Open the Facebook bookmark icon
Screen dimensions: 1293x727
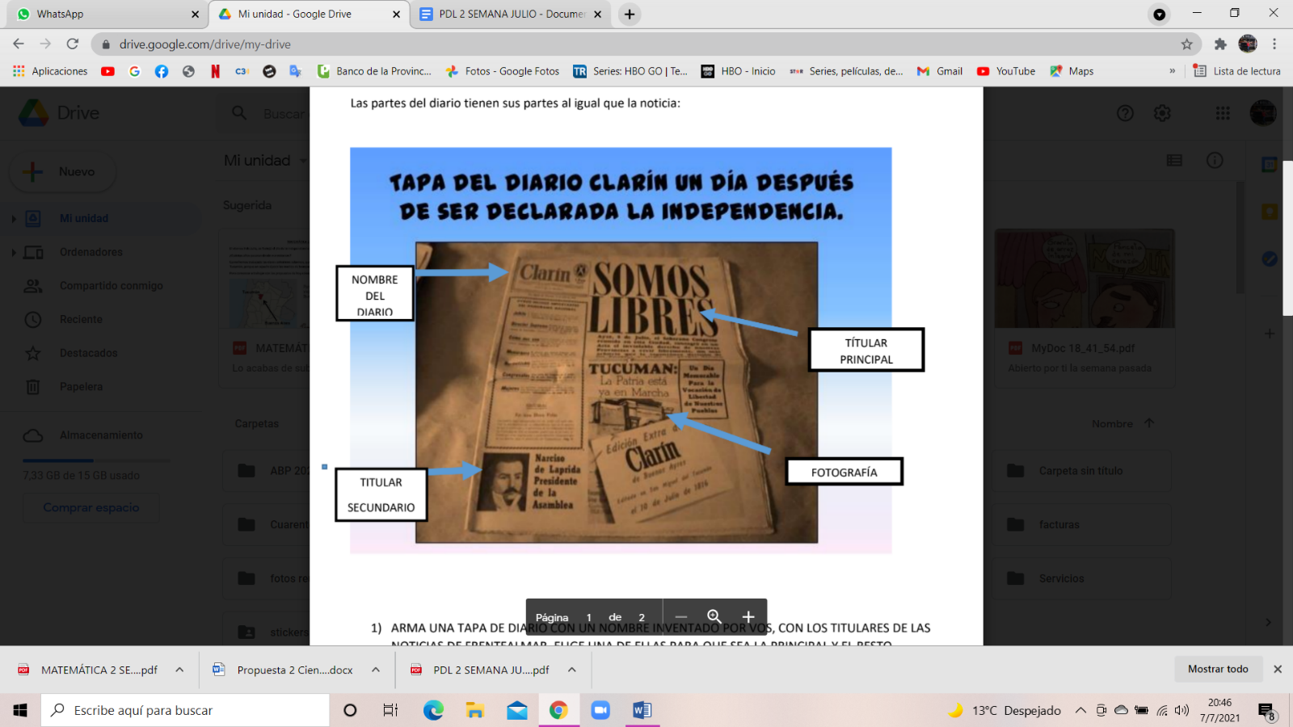(x=162, y=71)
